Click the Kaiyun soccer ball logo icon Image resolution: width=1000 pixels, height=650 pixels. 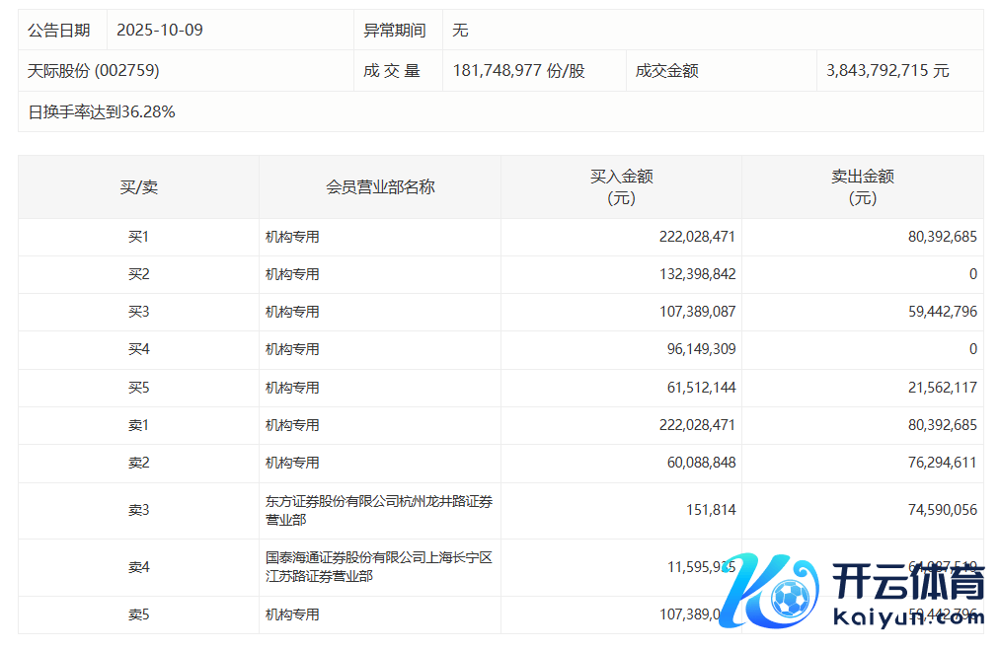tap(788, 597)
